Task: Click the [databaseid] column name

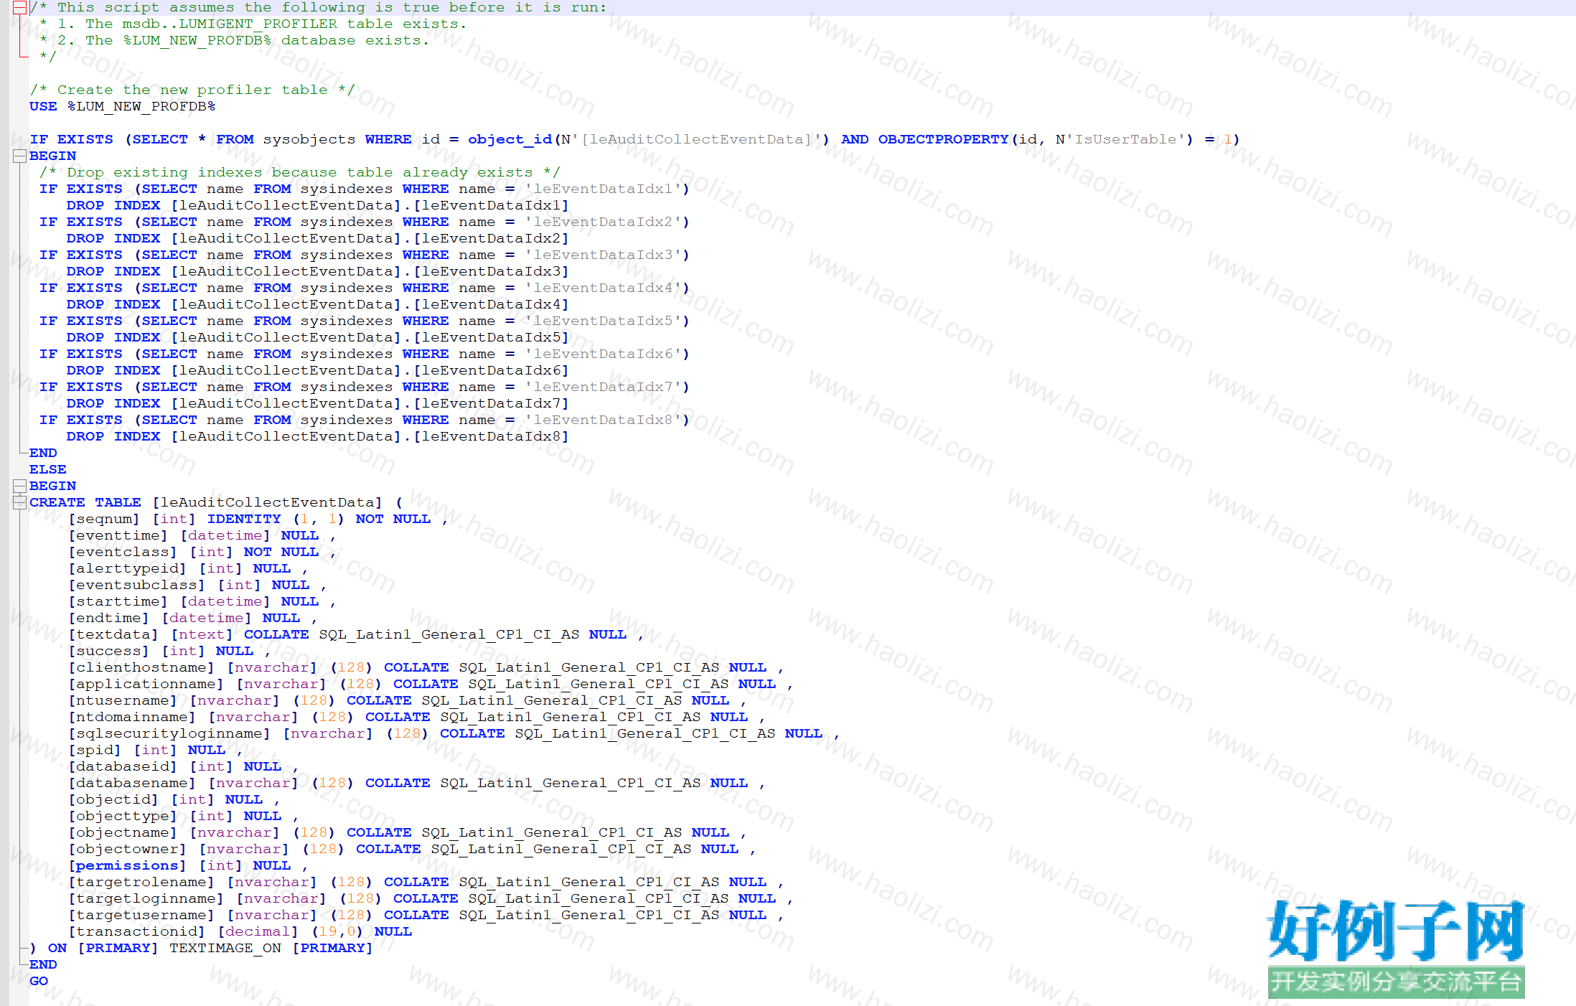Action: click(x=123, y=766)
